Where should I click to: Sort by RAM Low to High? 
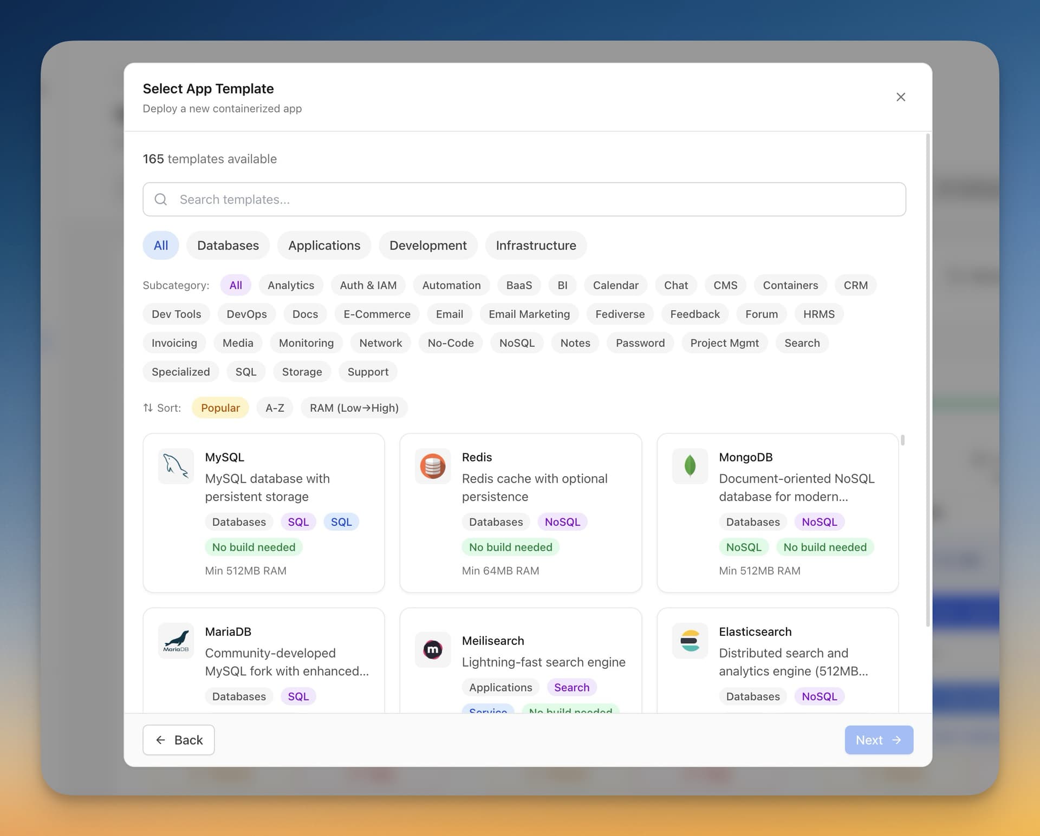[x=354, y=407]
